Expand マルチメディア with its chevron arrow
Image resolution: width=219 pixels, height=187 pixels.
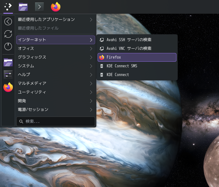pos(91,84)
